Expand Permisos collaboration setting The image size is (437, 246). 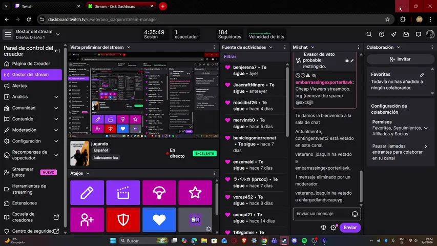426,128
